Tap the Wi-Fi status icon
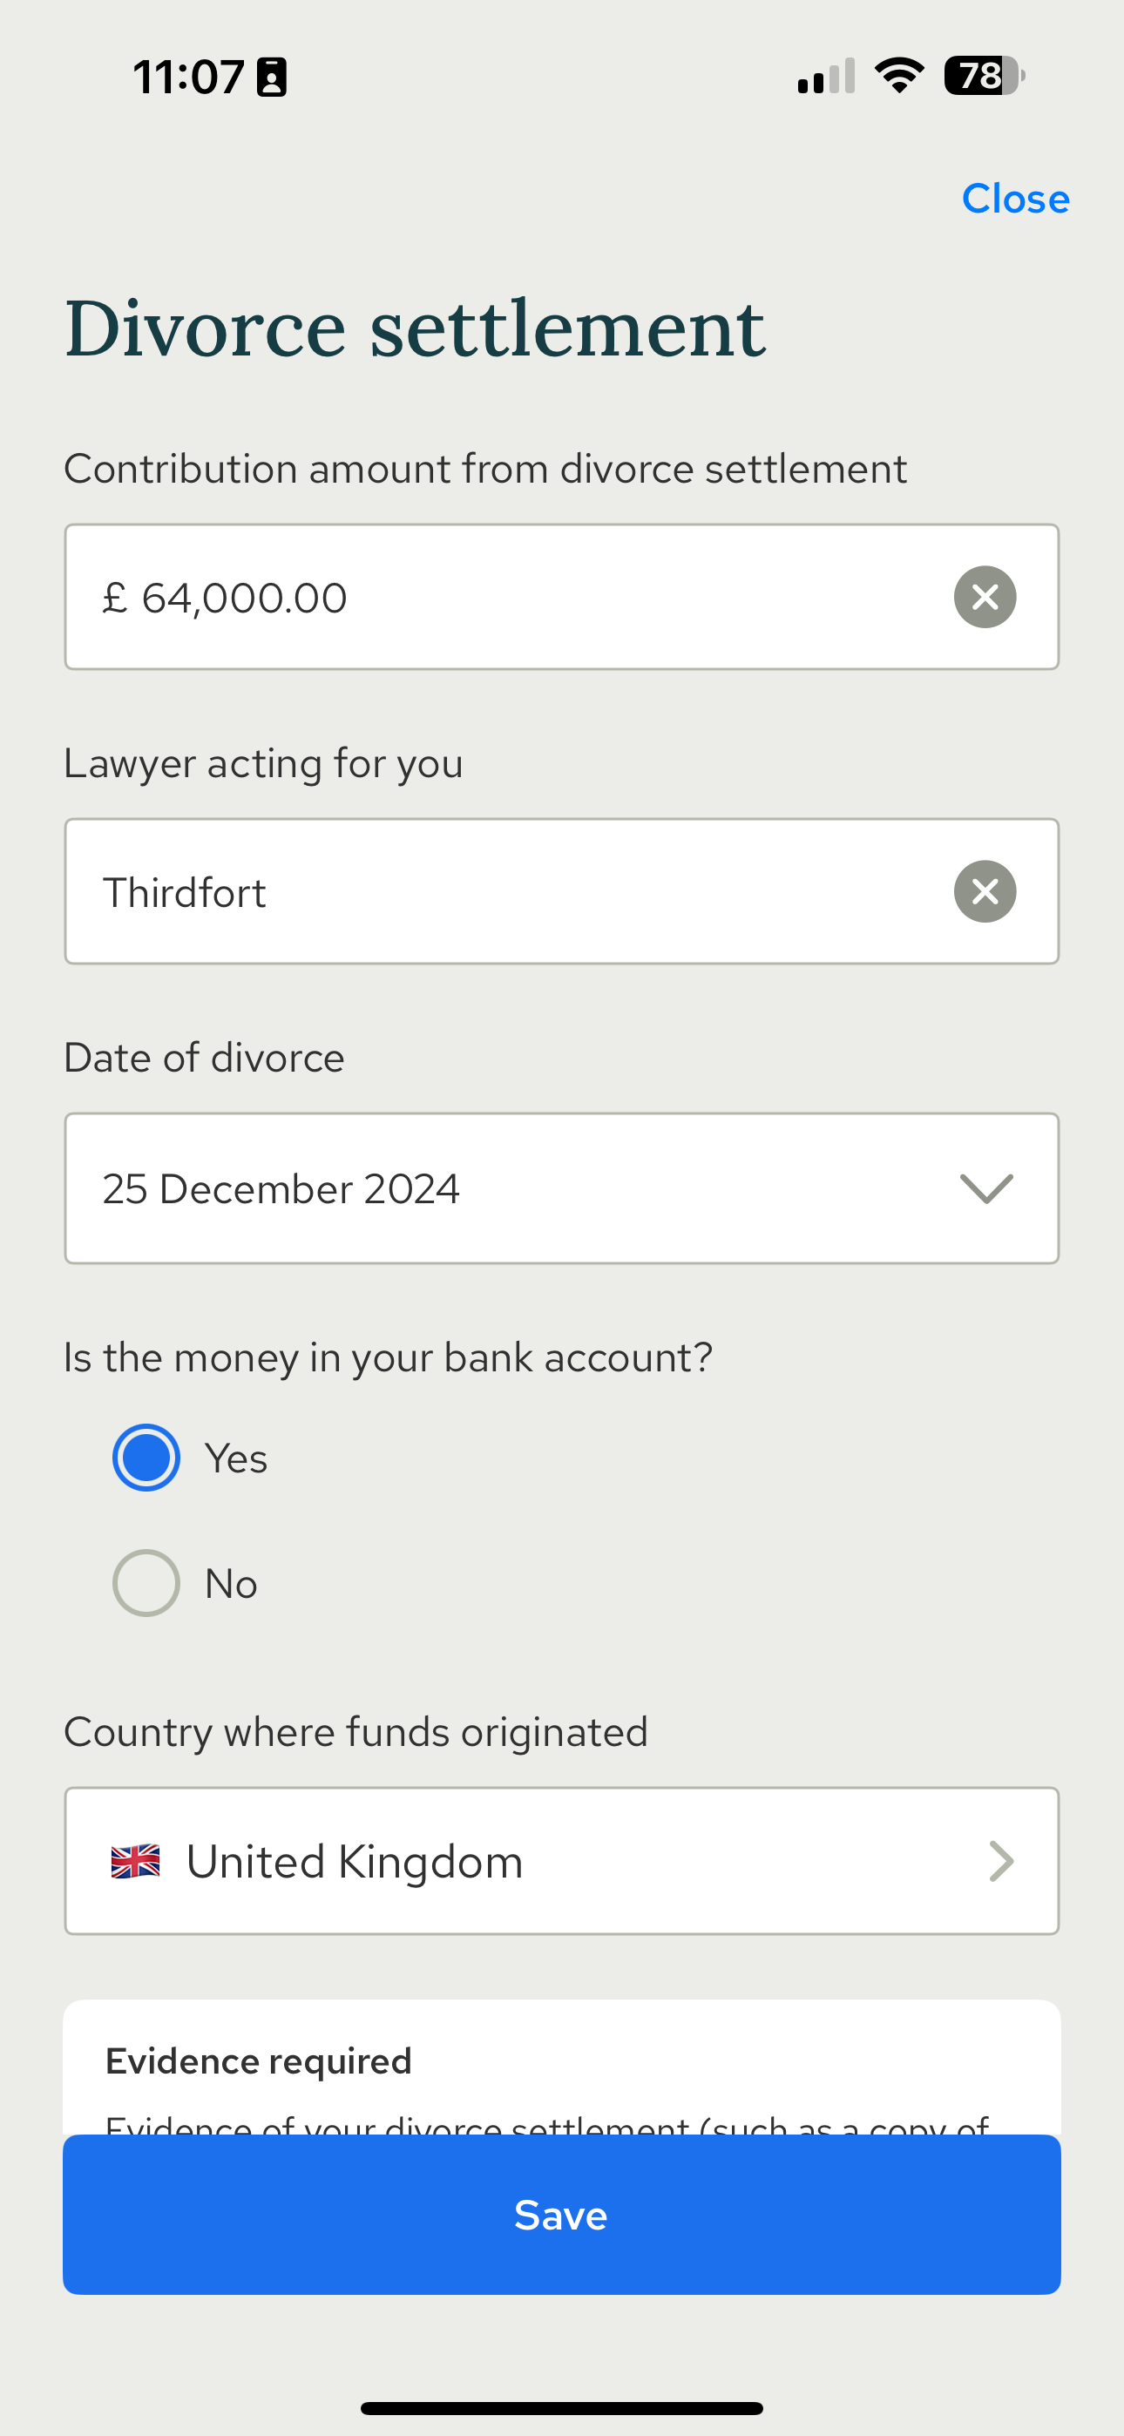The width and height of the screenshot is (1124, 2436). (x=899, y=76)
